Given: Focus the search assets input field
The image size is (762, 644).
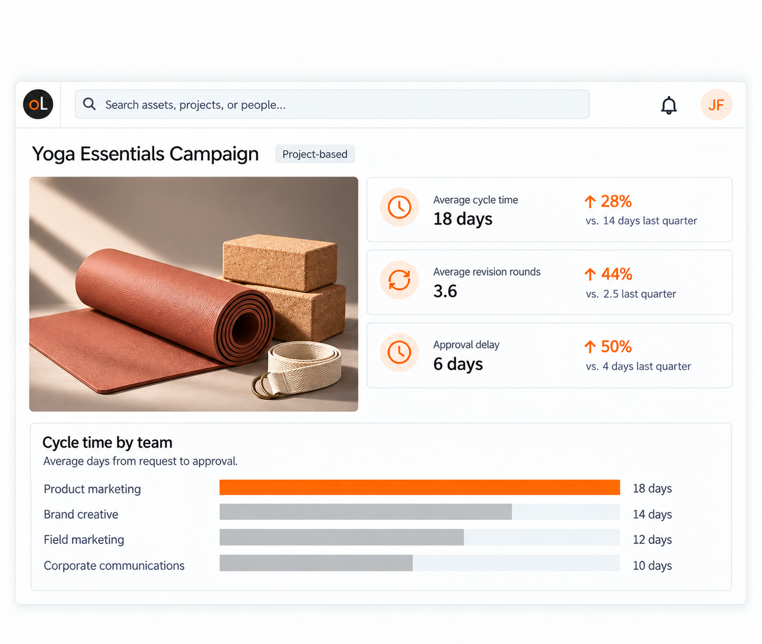Looking at the screenshot, I should (332, 104).
